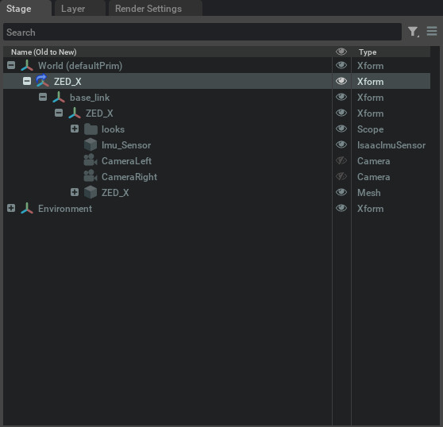Show the hidden CameraLeft via eye icon
This screenshot has width=443, height=427.
341,160
